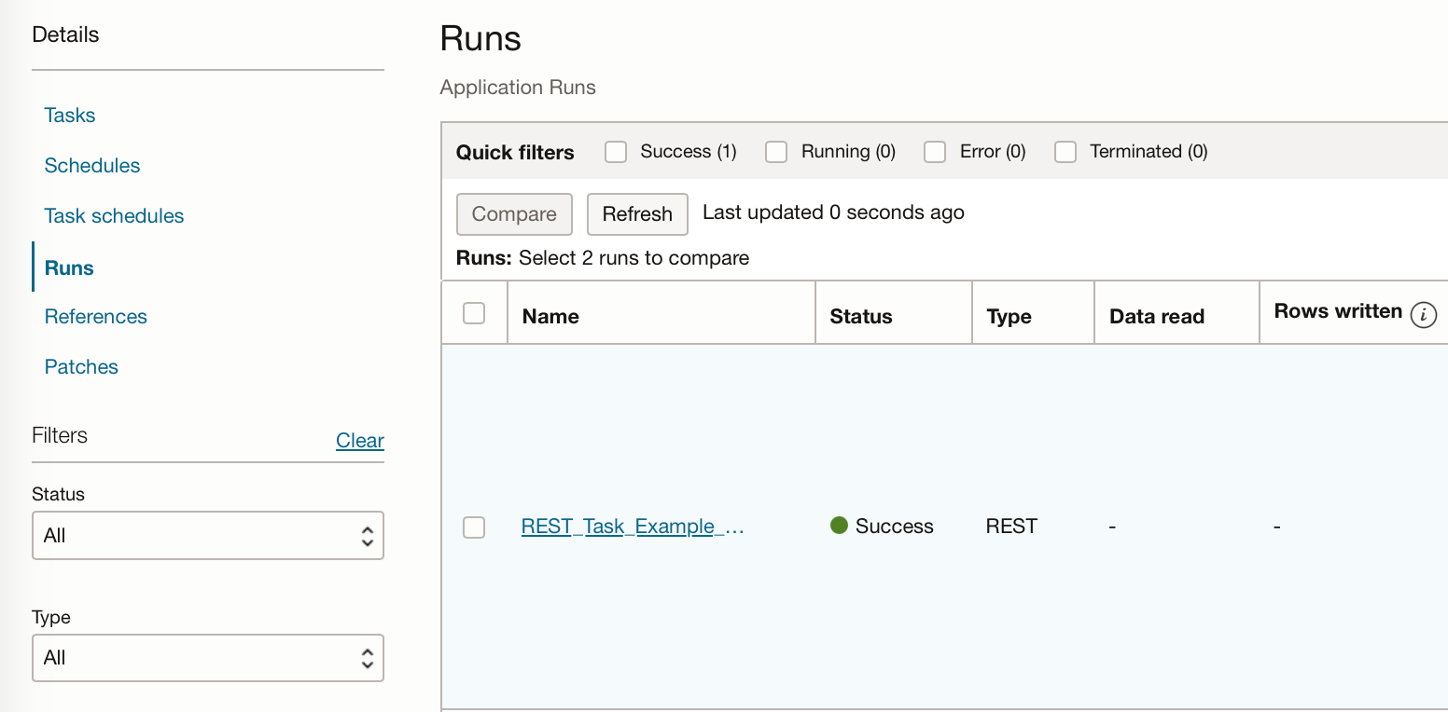Screen dimensions: 1448x712
Task: Click the Status dropdown chevron arrows
Action: (369, 535)
